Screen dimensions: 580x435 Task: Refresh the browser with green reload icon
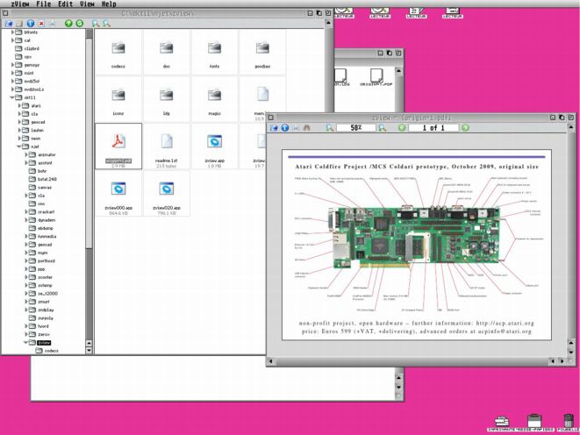pos(80,24)
